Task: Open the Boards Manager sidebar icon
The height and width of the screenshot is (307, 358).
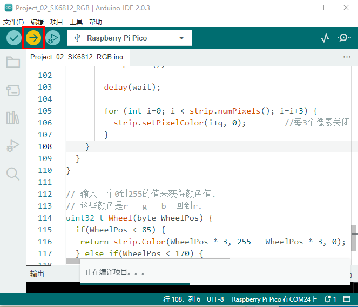Action: tap(13, 90)
